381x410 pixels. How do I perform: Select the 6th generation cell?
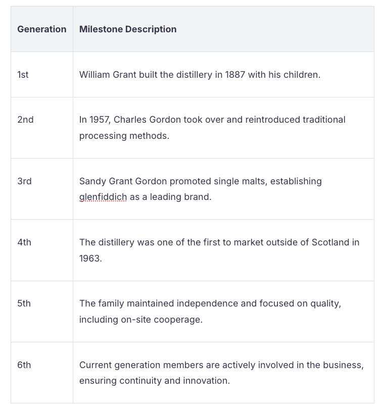pyautogui.click(x=24, y=365)
